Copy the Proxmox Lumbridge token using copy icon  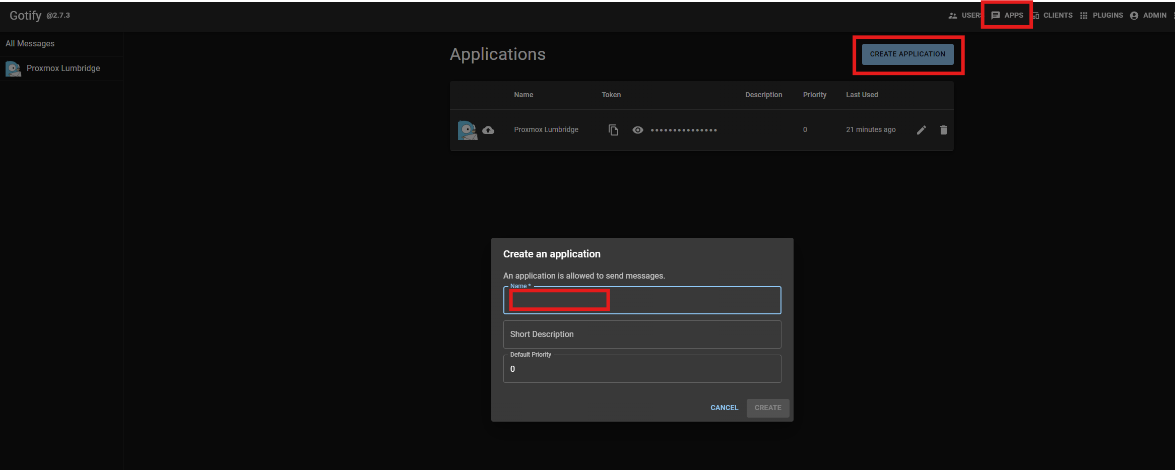click(x=614, y=129)
